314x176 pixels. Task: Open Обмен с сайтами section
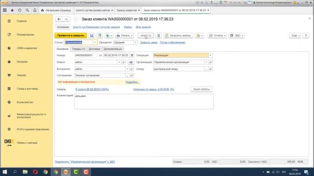pyautogui.click(x=27, y=143)
